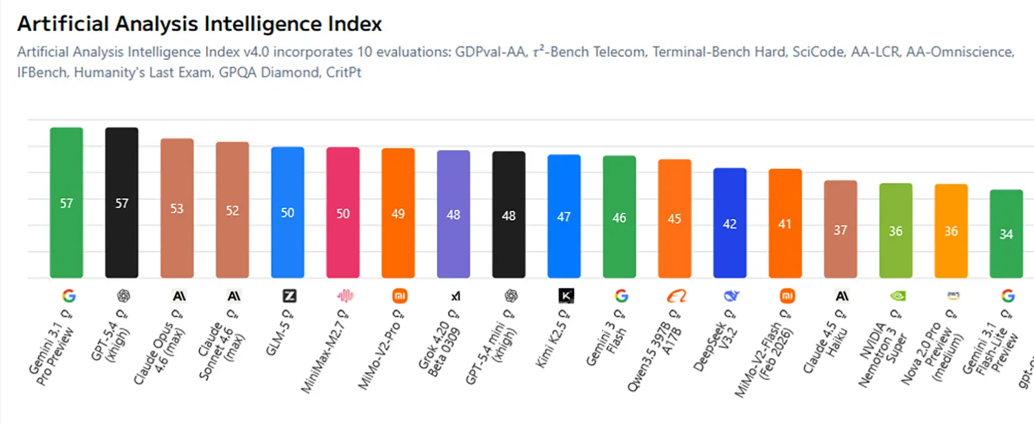Select the orange MiMo-V2-Flash bar scoring 41
The width and height of the screenshot is (1034, 424).
point(785,223)
